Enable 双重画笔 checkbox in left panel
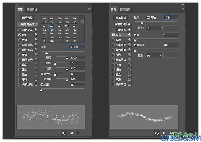Viewport: 201px width, 142px height. pos(20,45)
